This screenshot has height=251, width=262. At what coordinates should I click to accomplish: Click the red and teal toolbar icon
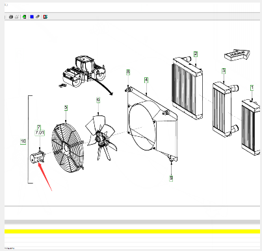(46, 17)
